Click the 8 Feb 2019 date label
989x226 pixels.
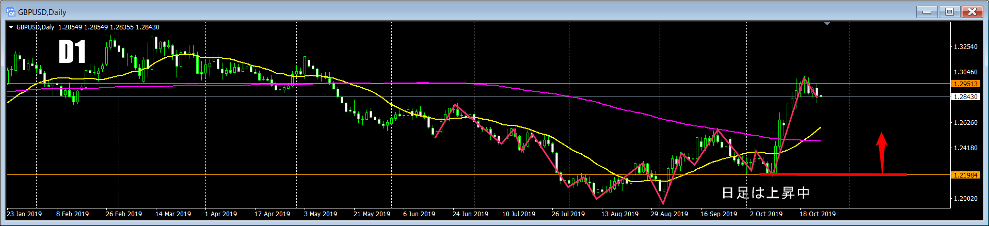point(72,214)
